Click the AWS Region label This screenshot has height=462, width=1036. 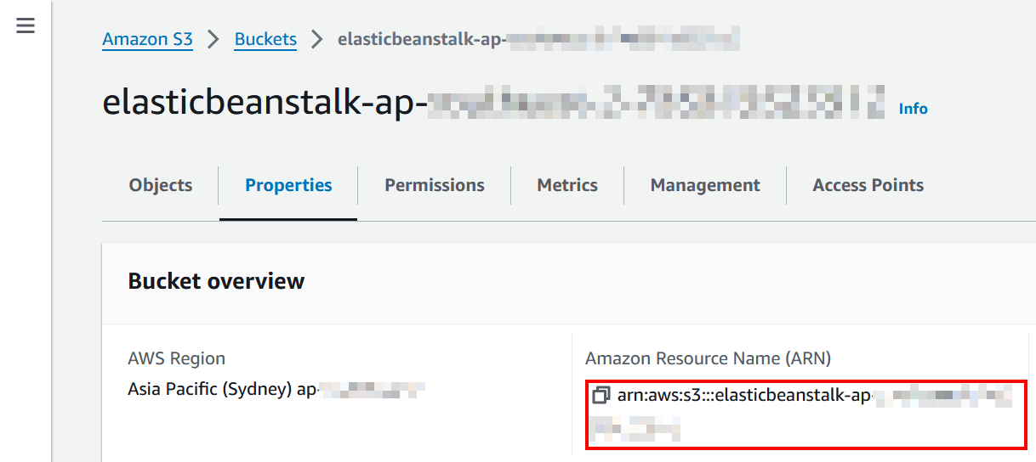tap(176, 358)
